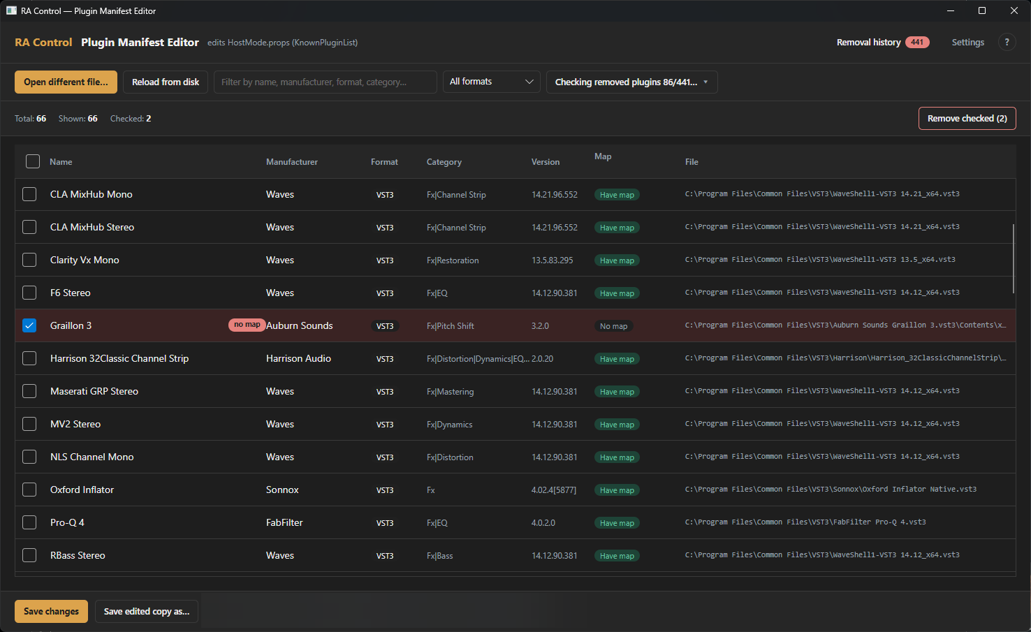Open Removal history
This screenshot has width=1031, height=632.
pyautogui.click(x=868, y=42)
